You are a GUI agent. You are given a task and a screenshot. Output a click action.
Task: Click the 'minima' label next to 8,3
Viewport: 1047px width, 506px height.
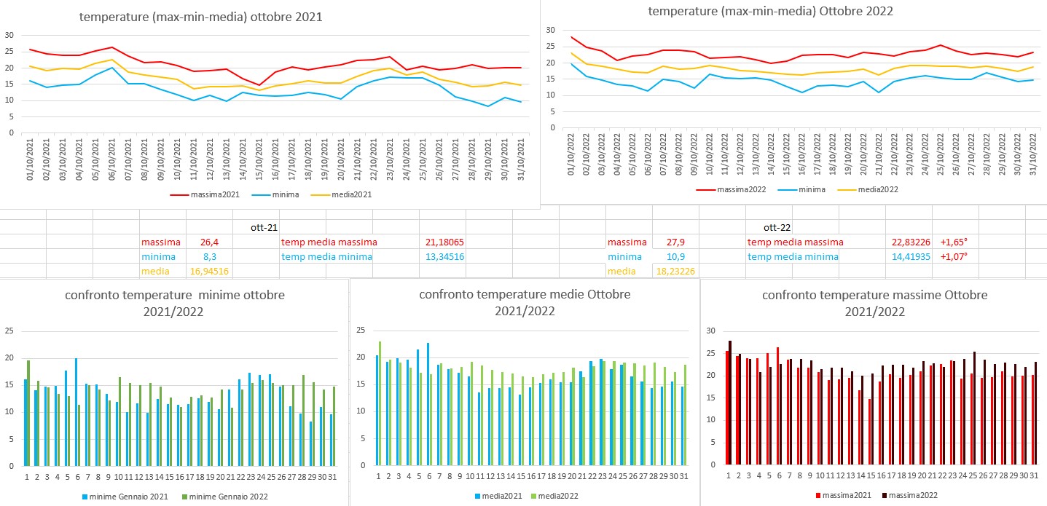[158, 256]
